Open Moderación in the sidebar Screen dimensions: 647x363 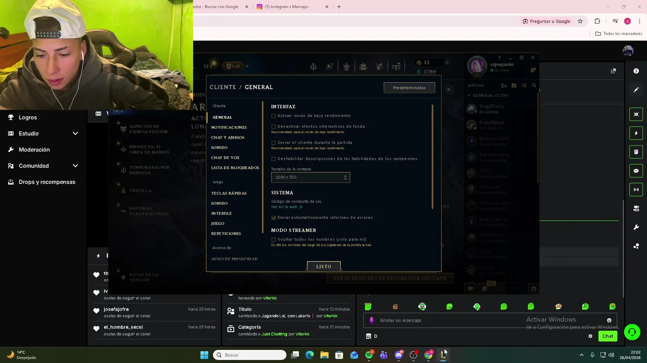tap(34, 150)
